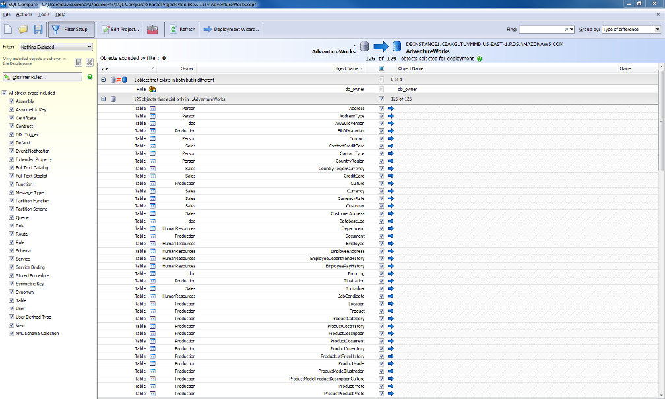The height and width of the screenshot is (399, 665).
Task: Sort by the Type column header
Action: tap(127, 68)
